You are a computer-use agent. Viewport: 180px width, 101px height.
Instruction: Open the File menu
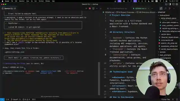pyautogui.click(x=12, y=1)
